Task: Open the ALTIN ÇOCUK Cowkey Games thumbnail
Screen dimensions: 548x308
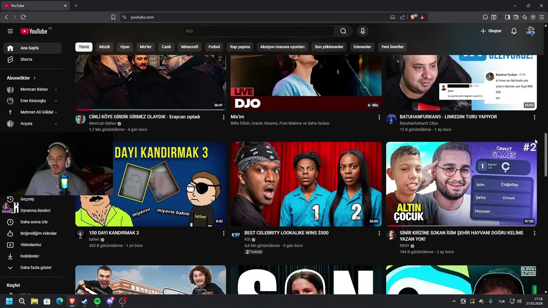Action: (x=462, y=184)
